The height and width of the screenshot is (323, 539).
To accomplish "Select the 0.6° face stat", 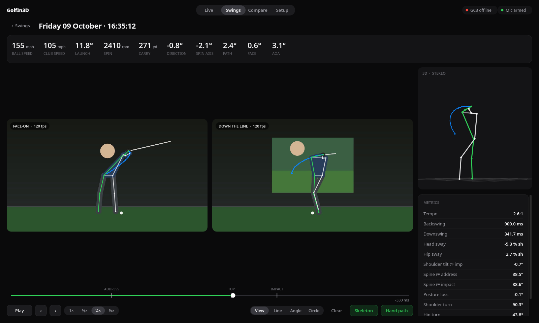I will pos(254,49).
